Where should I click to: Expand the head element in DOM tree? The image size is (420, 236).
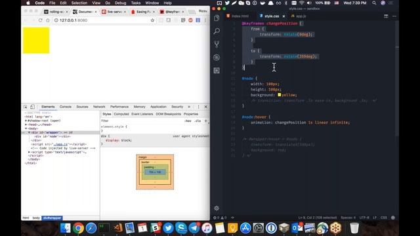(26, 125)
